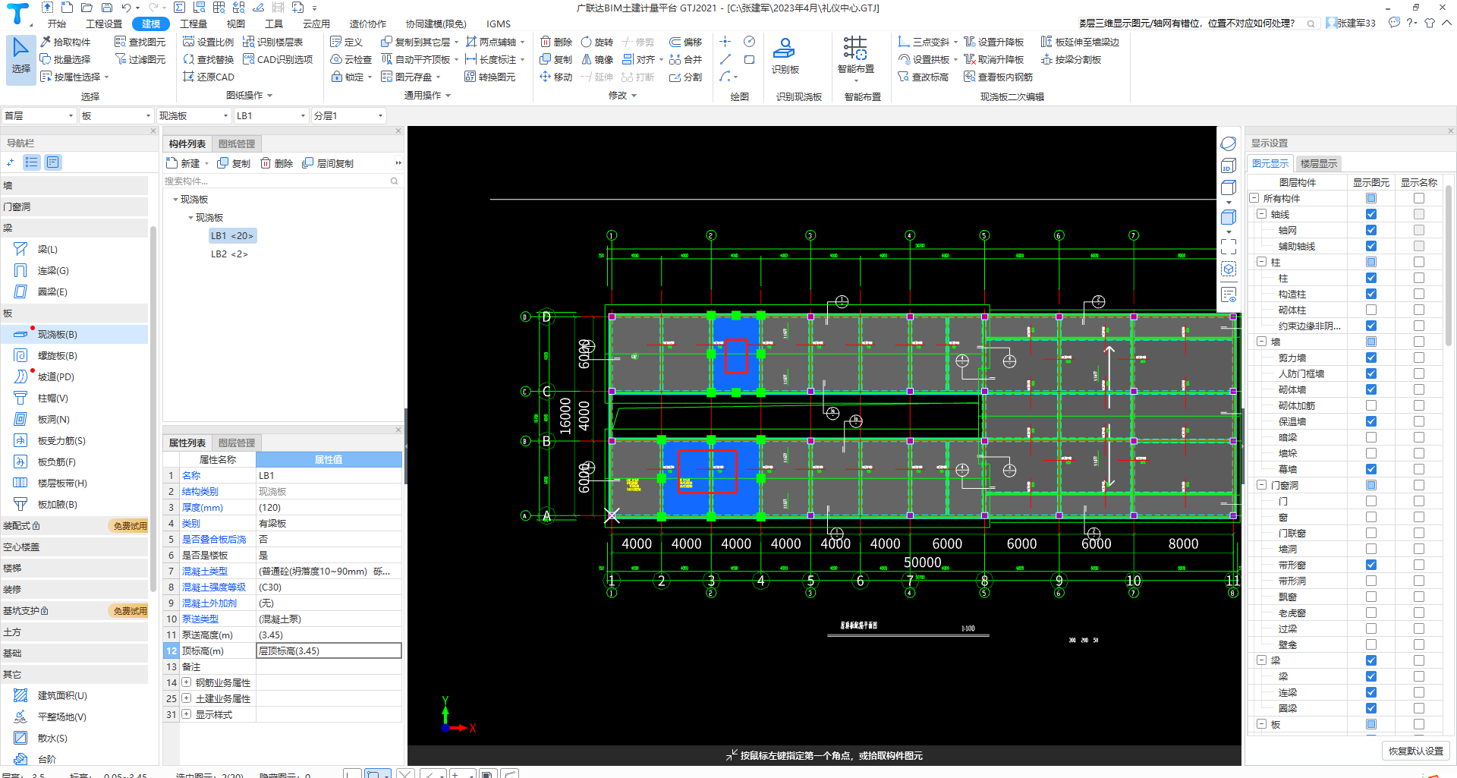Image resolution: width=1457 pixels, height=778 pixels.
Task: Click 查看板内钢筋 tool
Action: (998, 77)
